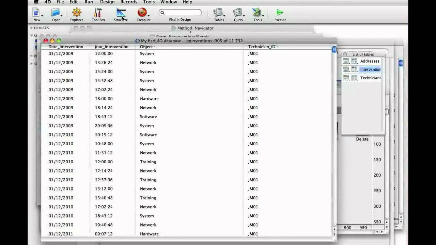Click the Tables toolbar icon
The width and height of the screenshot is (436, 245).
(218, 13)
